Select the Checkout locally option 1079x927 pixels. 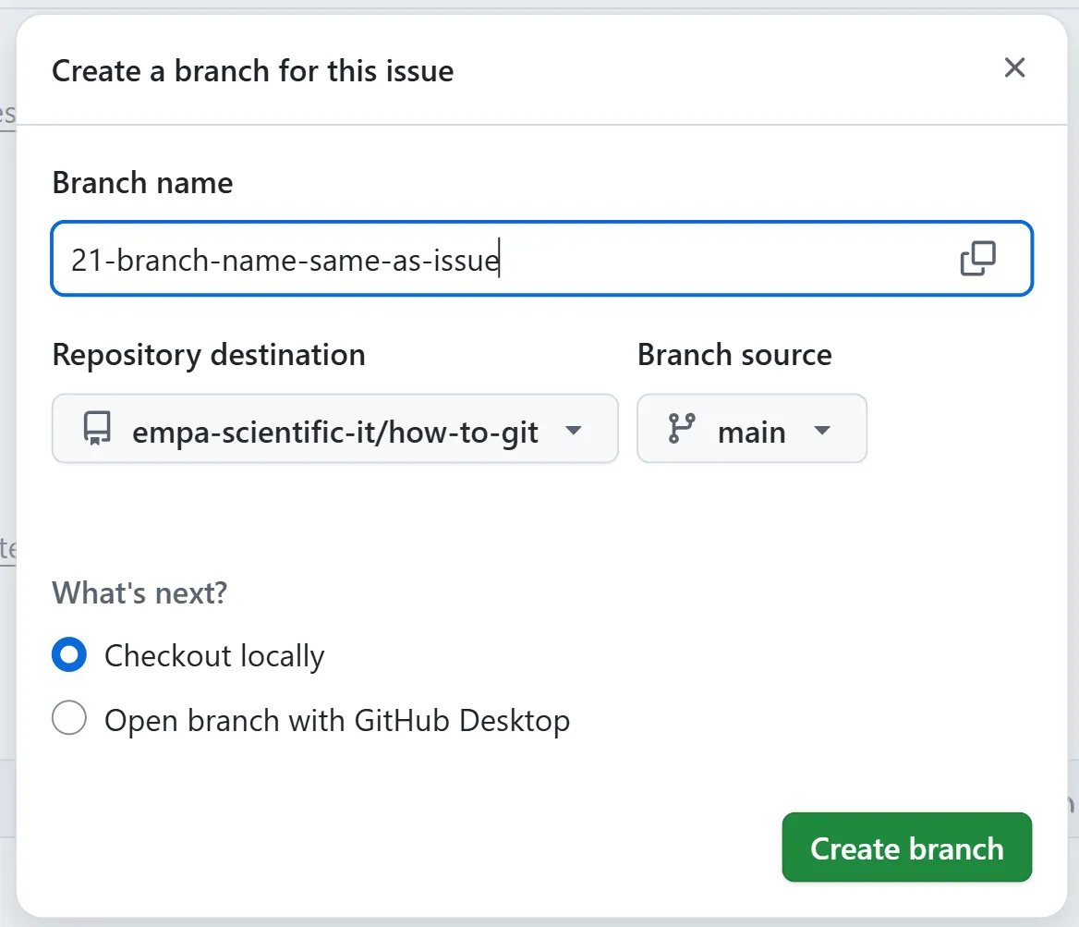(68, 654)
